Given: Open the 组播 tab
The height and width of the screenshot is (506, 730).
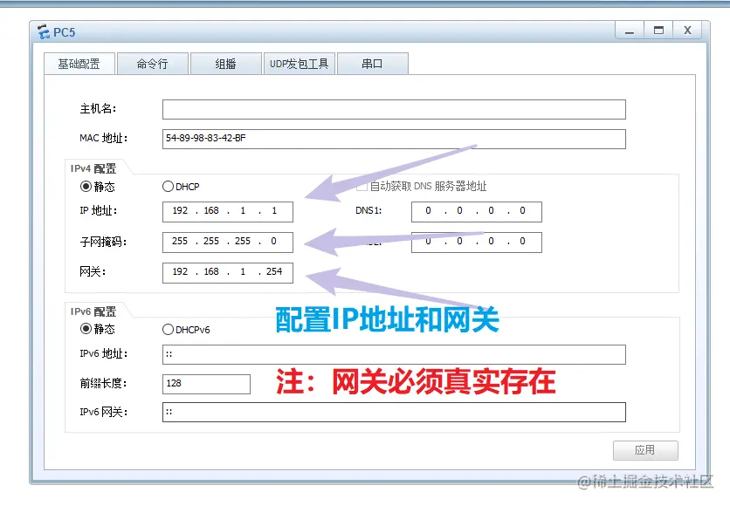Looking at the screenshot, I should pyautogui.click(x=226, y=64).
